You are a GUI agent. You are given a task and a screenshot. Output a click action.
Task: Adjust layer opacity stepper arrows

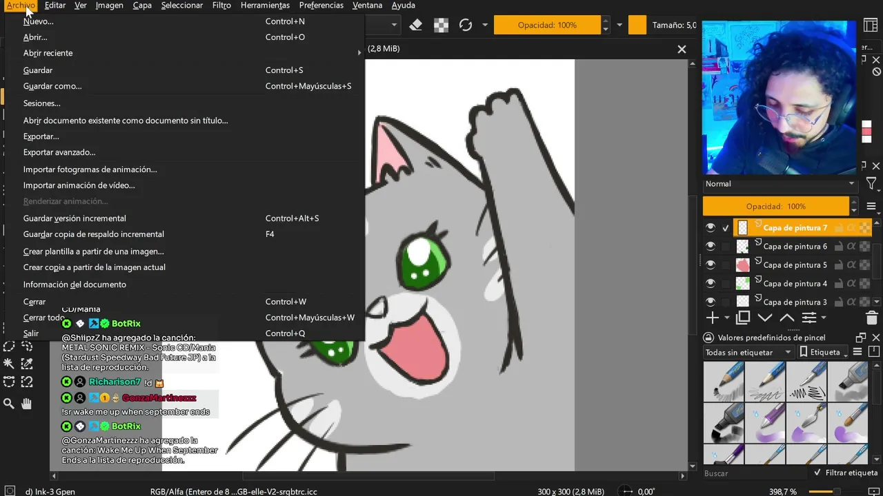[854, 206]
